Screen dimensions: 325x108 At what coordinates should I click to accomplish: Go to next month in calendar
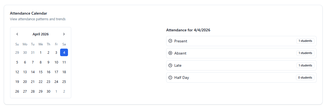[x=64, y=34]
